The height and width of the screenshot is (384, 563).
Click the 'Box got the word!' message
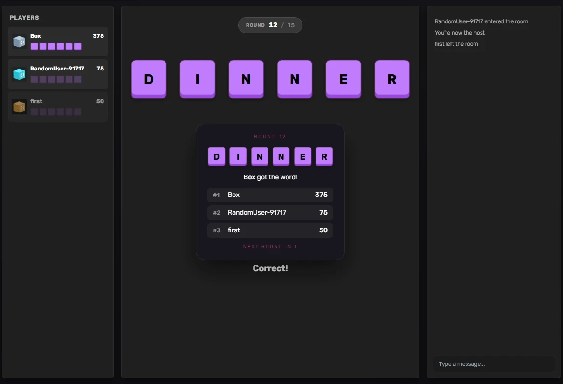270,177
